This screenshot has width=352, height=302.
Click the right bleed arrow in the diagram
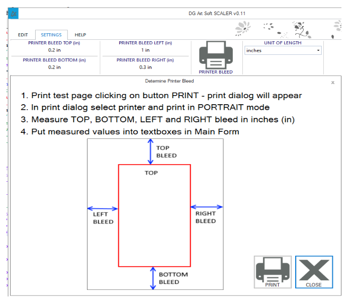click(206, 206)
